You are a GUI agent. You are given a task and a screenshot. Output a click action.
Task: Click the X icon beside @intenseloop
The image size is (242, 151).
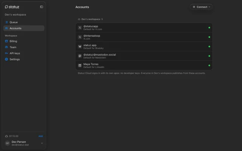pos(80,37)
